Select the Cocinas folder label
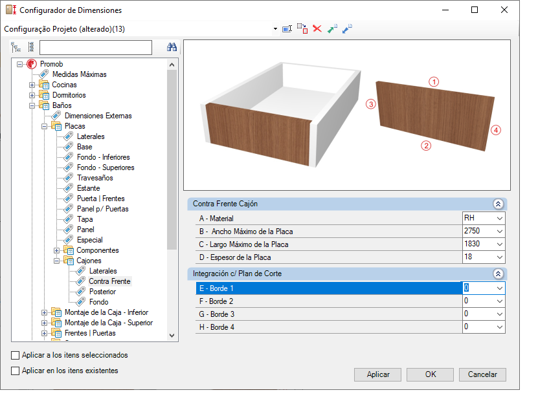Image resolution: width=538 pixels, height=399 pixels. pyautogui.click(x=64, y=85)
